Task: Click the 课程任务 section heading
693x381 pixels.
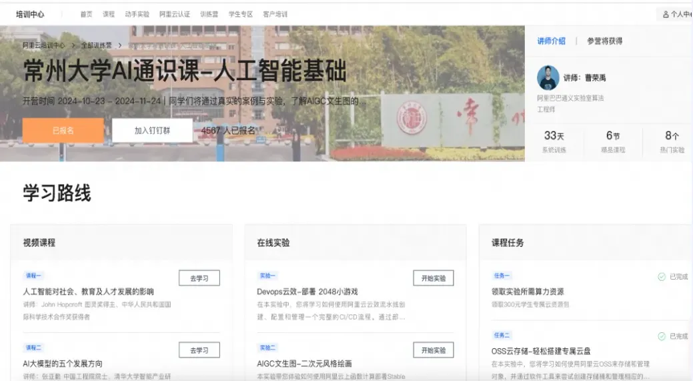Action: [508, 242]
